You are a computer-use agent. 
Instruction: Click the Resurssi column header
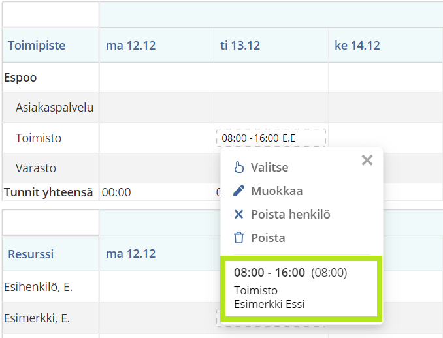29,254
